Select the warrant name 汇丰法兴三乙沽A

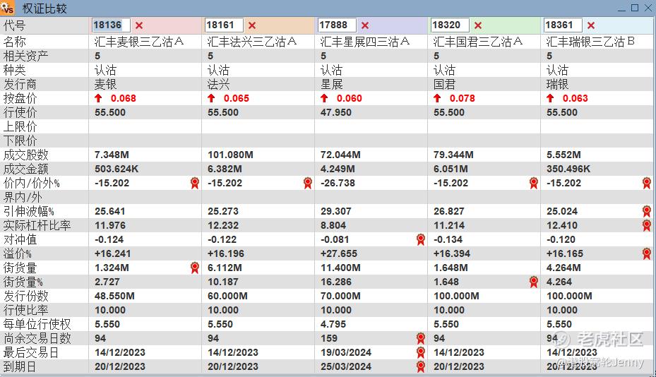click(252, 42)
